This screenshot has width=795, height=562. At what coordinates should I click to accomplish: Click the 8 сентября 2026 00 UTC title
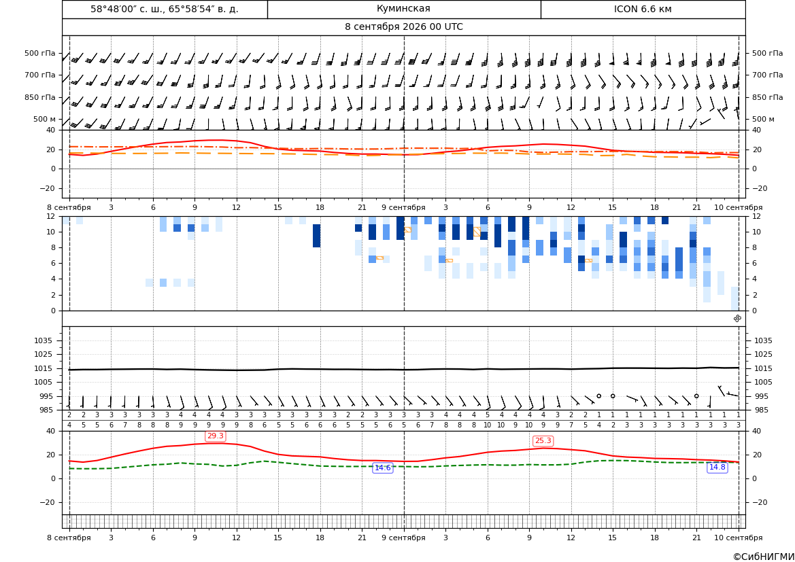coord(403,27)
